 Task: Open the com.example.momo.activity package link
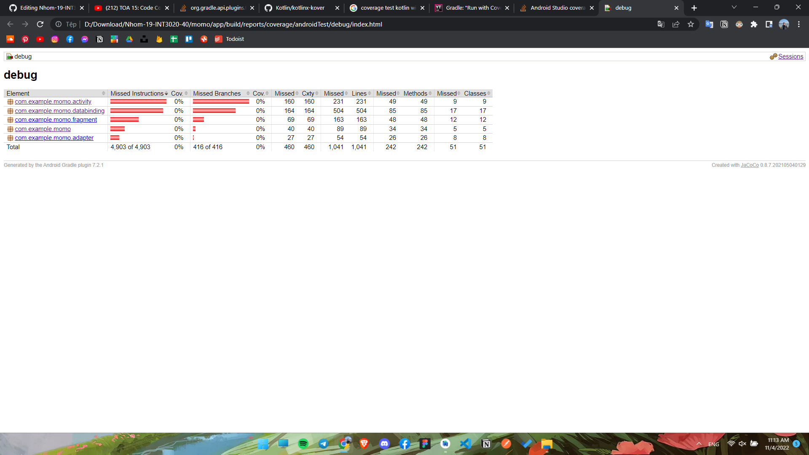(x=53, y=102)
